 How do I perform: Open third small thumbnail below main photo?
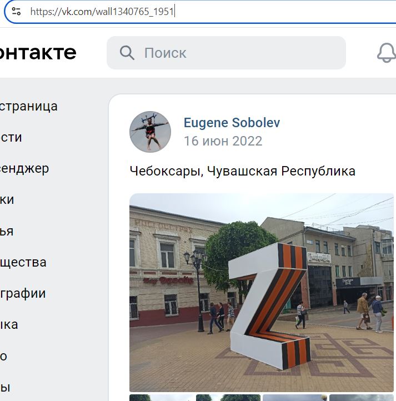295,398
